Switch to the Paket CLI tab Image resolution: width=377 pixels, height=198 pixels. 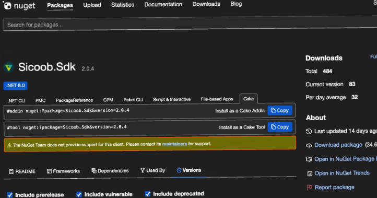pos(133,100)
